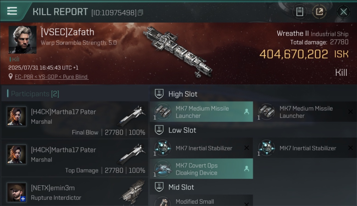Follow the EC-P8R < YS-GOP < Pure Blind location link
This screenshot has height=206, width=357.
(51, 77)
